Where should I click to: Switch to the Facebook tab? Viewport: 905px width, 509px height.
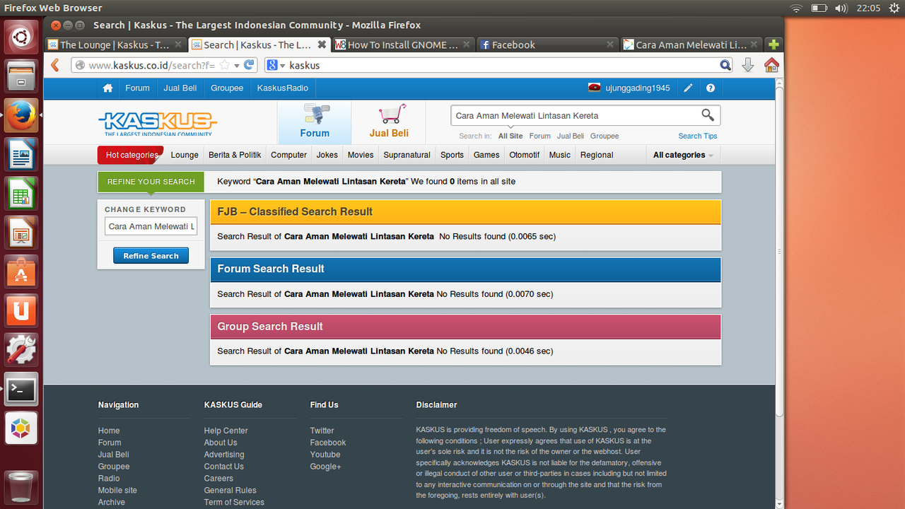tap(548, 45)
